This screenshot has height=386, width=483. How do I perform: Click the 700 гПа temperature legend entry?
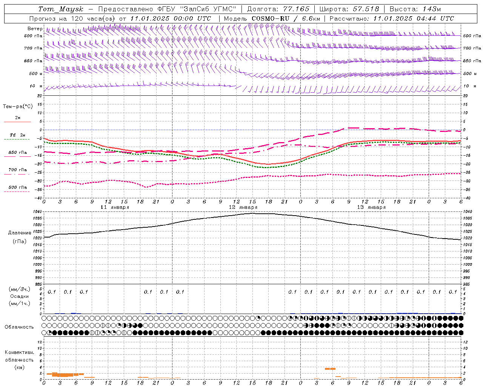18,170
